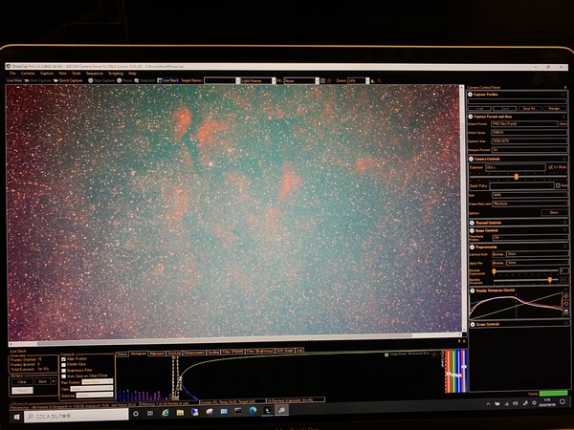Open the Output Format dropdown

tap(524, 124)
